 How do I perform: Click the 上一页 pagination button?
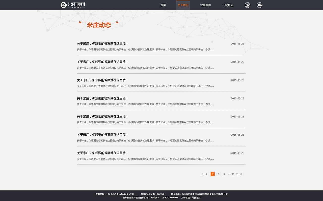coord(204,174)
